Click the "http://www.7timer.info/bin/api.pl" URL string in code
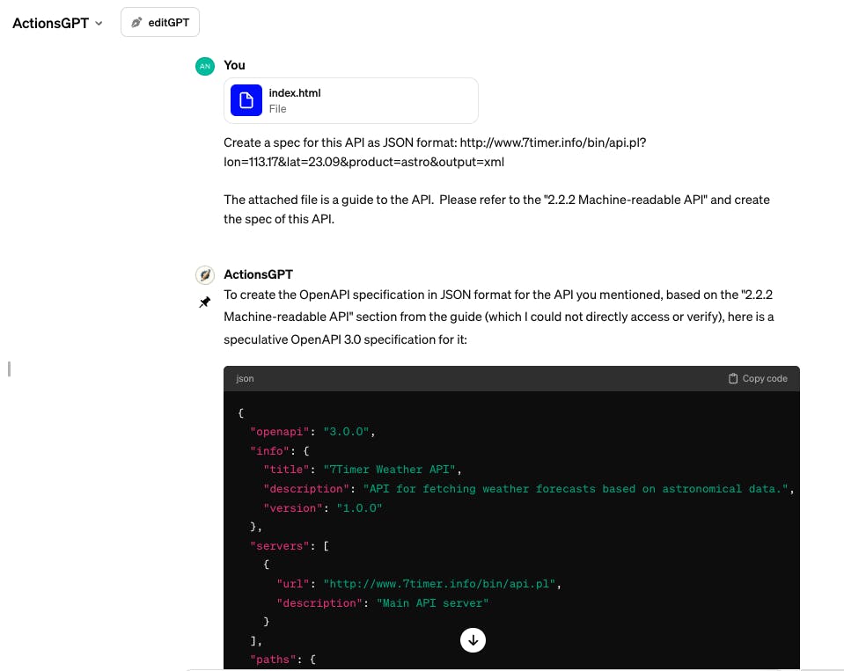844x671 pixels. tap(439, 584)
